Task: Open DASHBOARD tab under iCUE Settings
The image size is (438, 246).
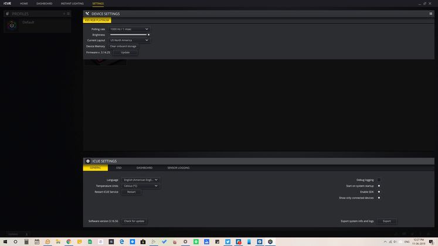Action: point(144,168)
